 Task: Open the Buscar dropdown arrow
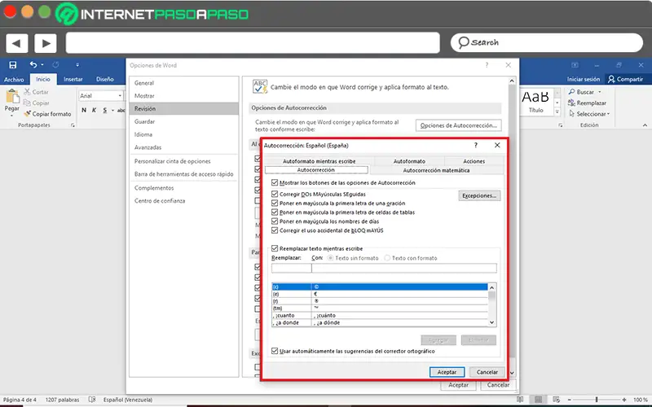pyautogui.click(x=600, y=92)
